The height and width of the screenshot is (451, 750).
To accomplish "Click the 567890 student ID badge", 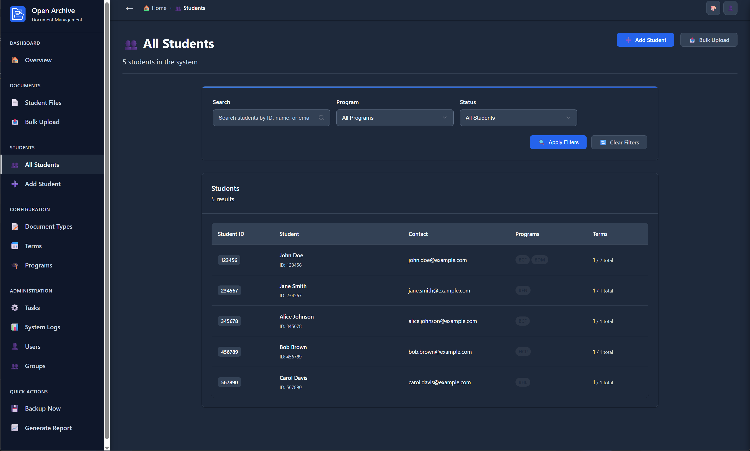I will 229,382.
